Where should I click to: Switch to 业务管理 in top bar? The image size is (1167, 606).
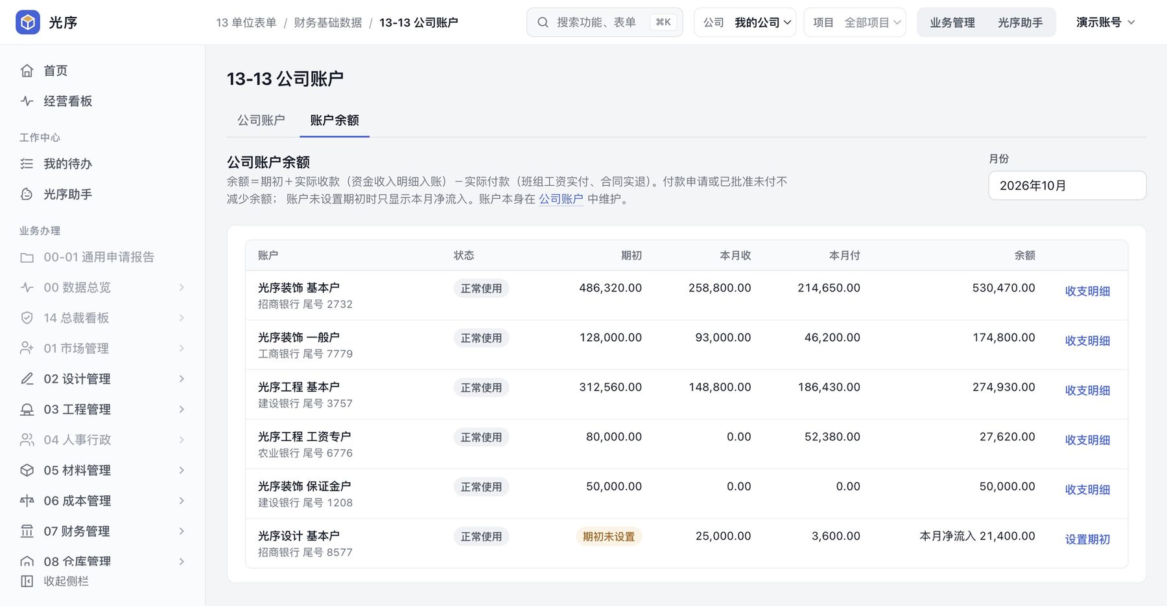tap(952, 23)
